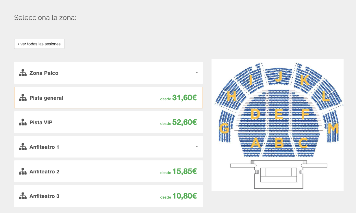Click the hierarchy icon beside Anfiteatro 2
The image size is (356, 213).
[x=23, y=172]
